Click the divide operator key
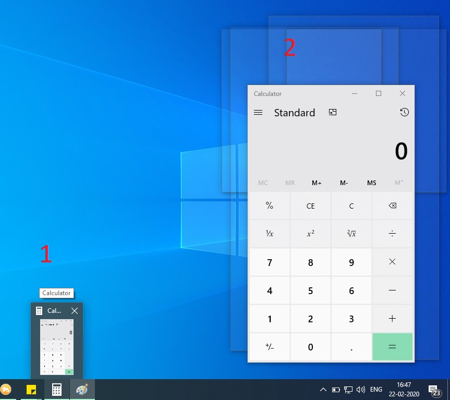The image size is (450, 400). coord(392,234)
